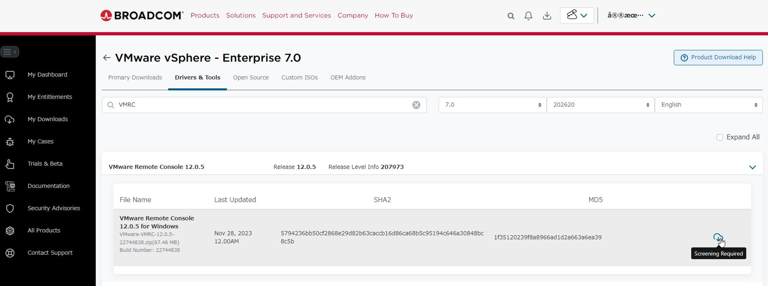Open Contact Support link
Viewport: 768px width, 286px height.
click(x=50, y=253)
